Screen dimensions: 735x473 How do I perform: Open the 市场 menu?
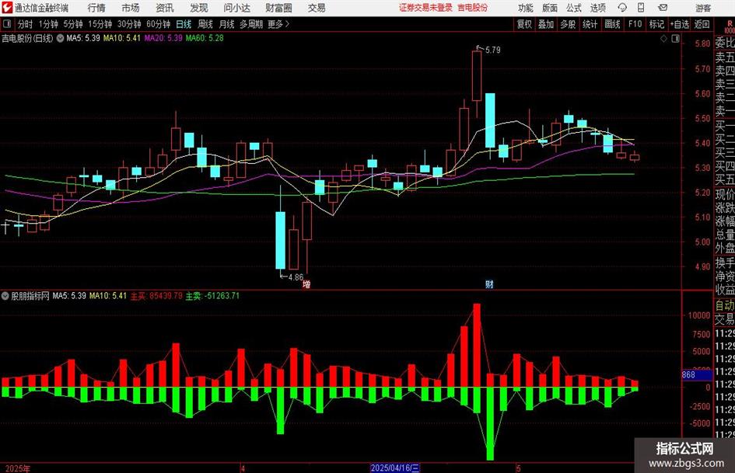coord(131,8)
